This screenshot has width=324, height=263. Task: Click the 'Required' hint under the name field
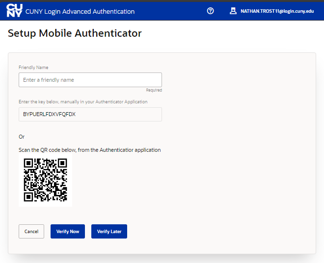154,90
